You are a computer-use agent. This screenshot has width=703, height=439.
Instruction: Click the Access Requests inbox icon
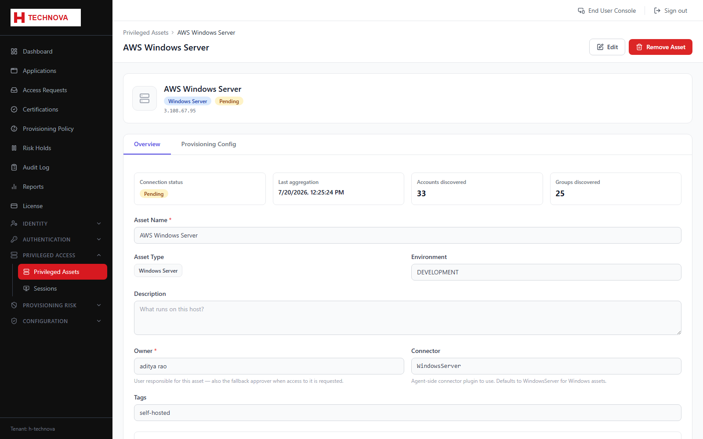(14, 90)
